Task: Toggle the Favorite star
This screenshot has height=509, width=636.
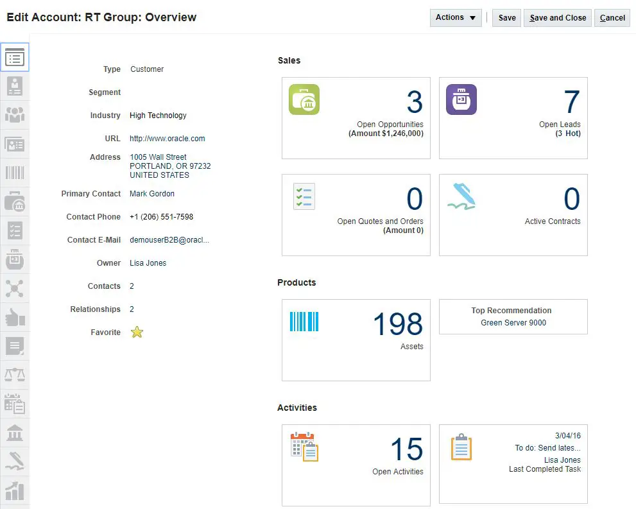Action: pyautogui.click(x=137, y=332)
